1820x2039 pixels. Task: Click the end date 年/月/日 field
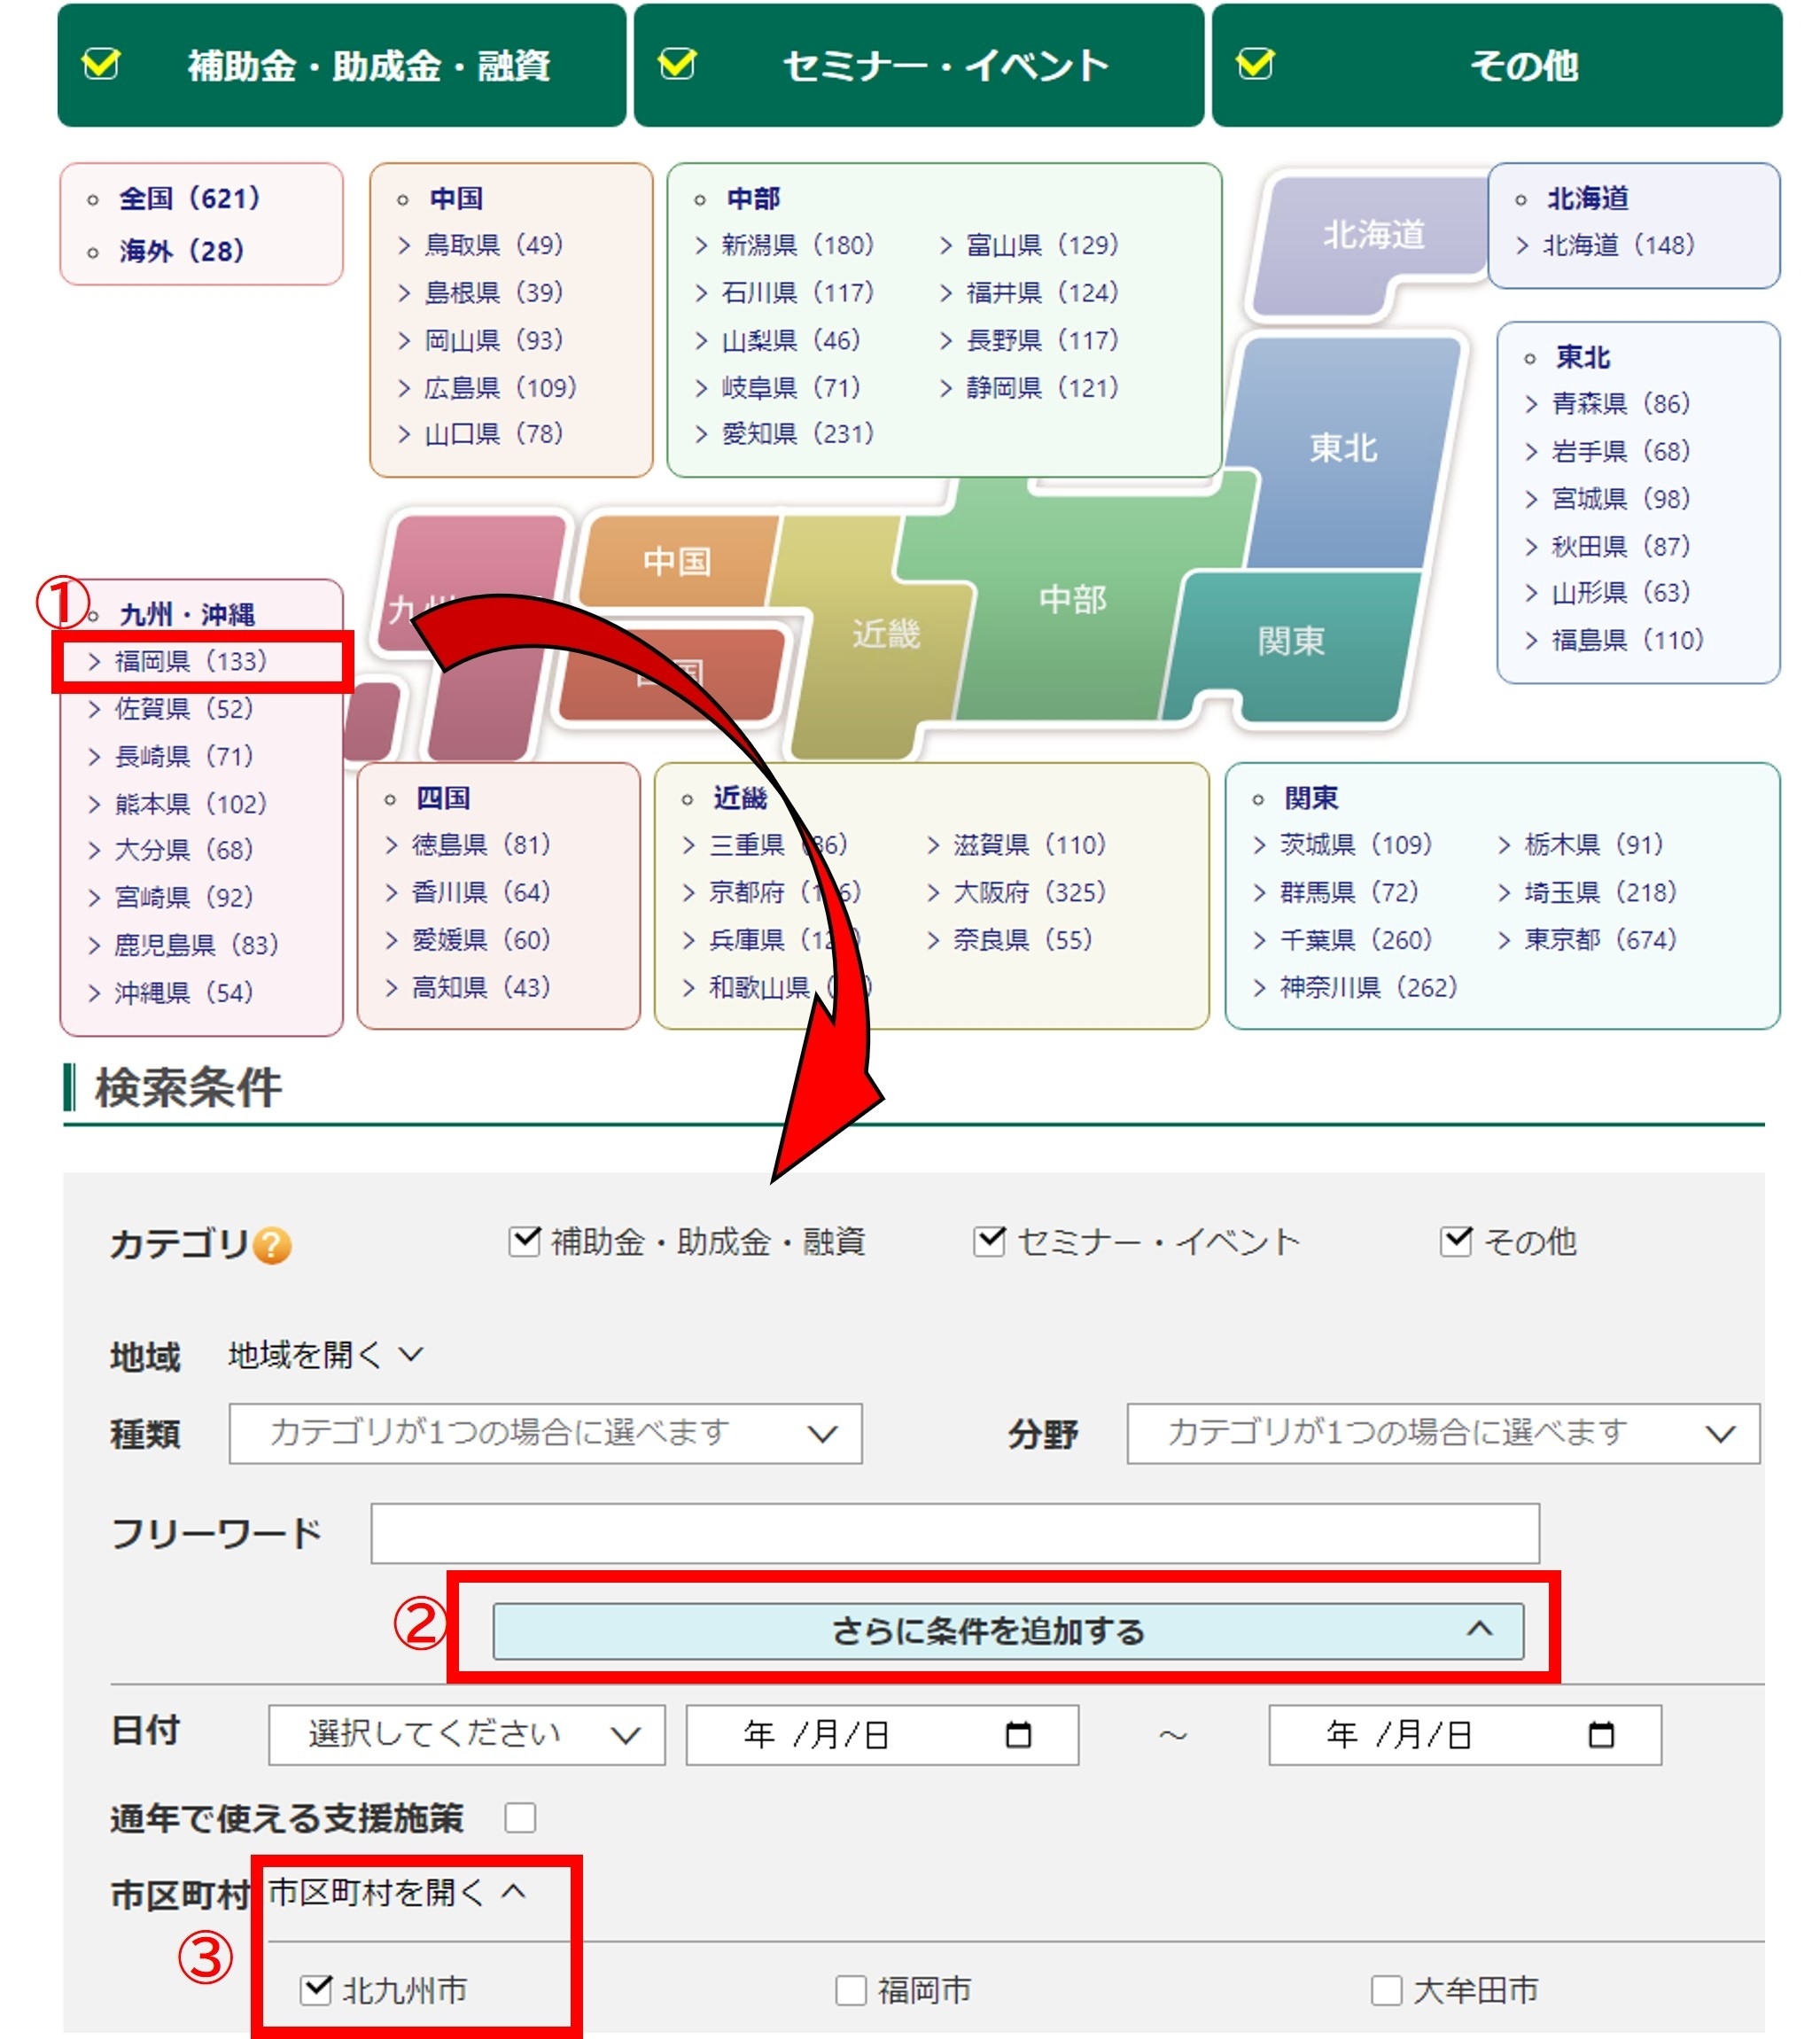click(1465, 1735)
